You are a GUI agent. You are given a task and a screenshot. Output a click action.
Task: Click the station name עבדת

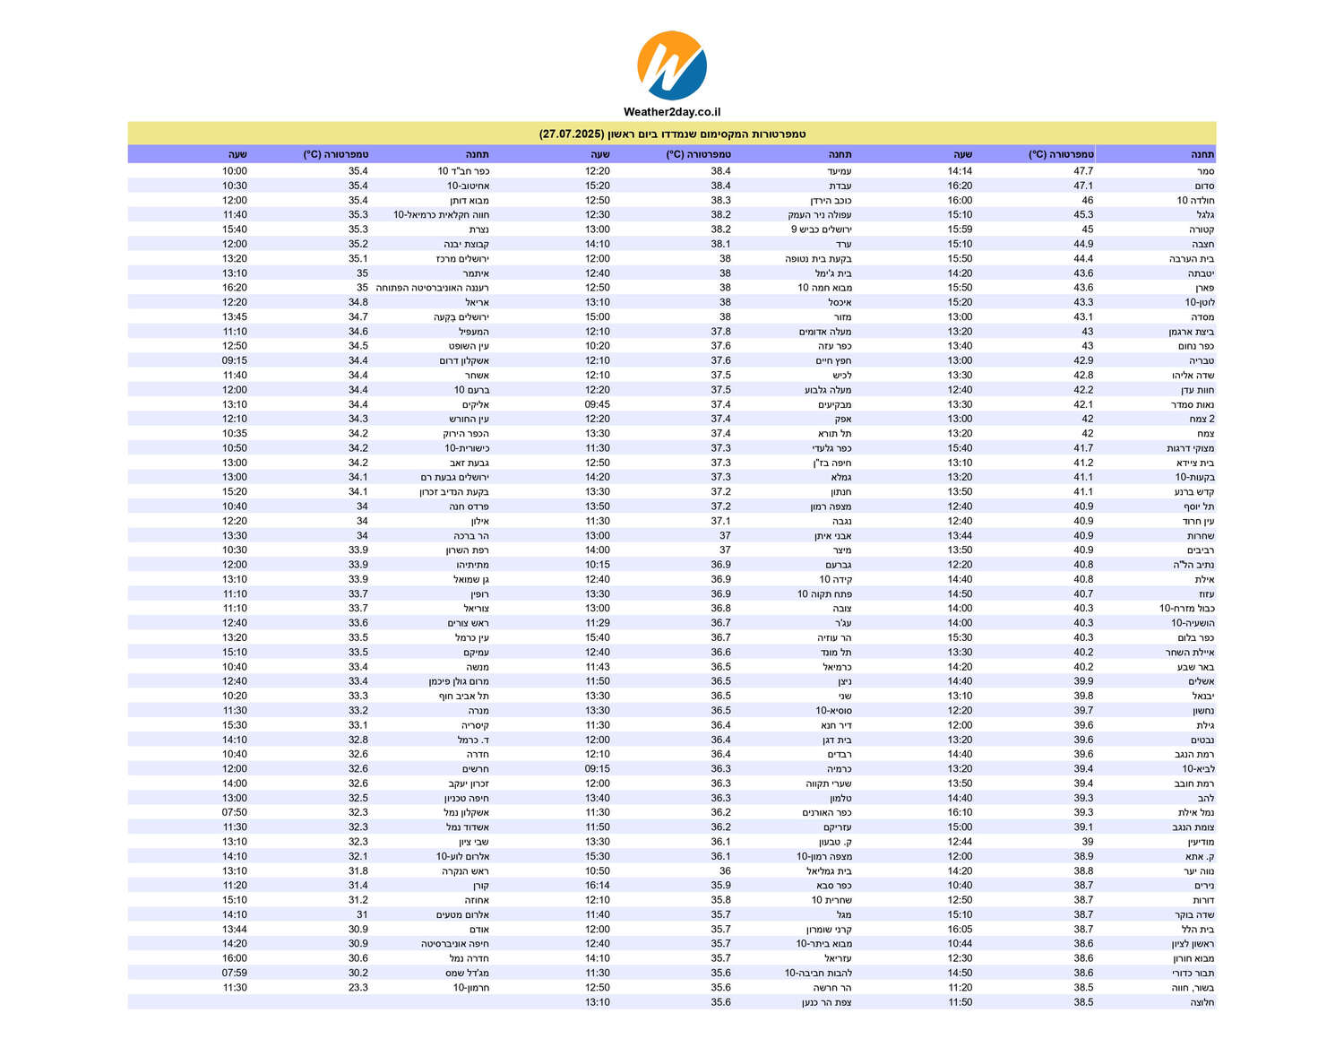[x=840, y=186]
